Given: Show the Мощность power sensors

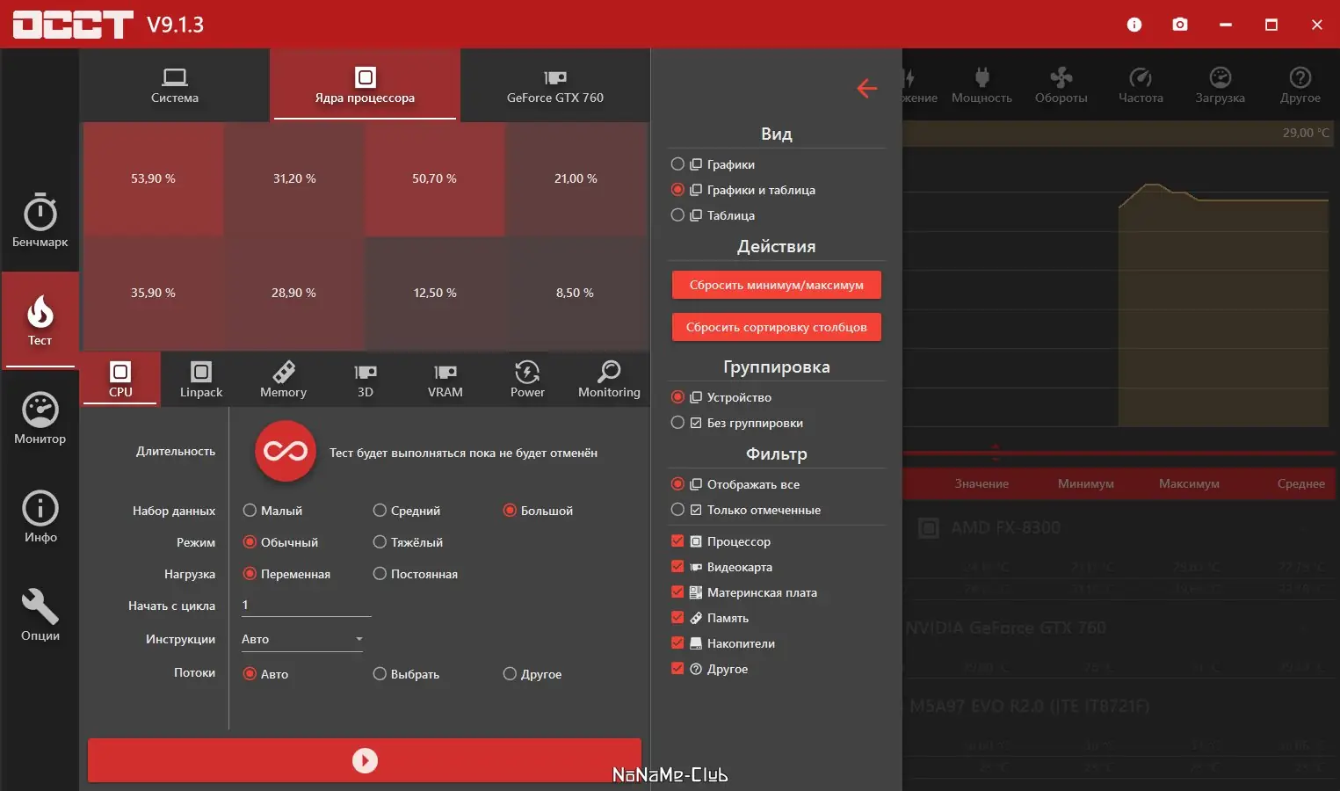Looking at the screenshot, I should pos(981,85).
